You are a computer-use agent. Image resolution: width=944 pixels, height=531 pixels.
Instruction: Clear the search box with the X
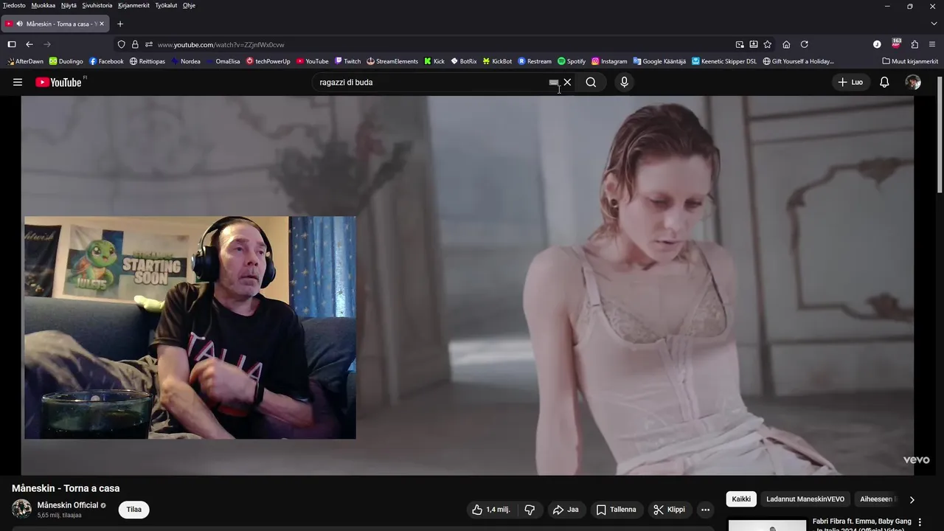[x=567, y=82]
